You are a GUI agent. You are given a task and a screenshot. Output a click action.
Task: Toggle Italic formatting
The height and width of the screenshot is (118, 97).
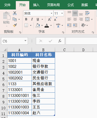click(x=32, y=19)
